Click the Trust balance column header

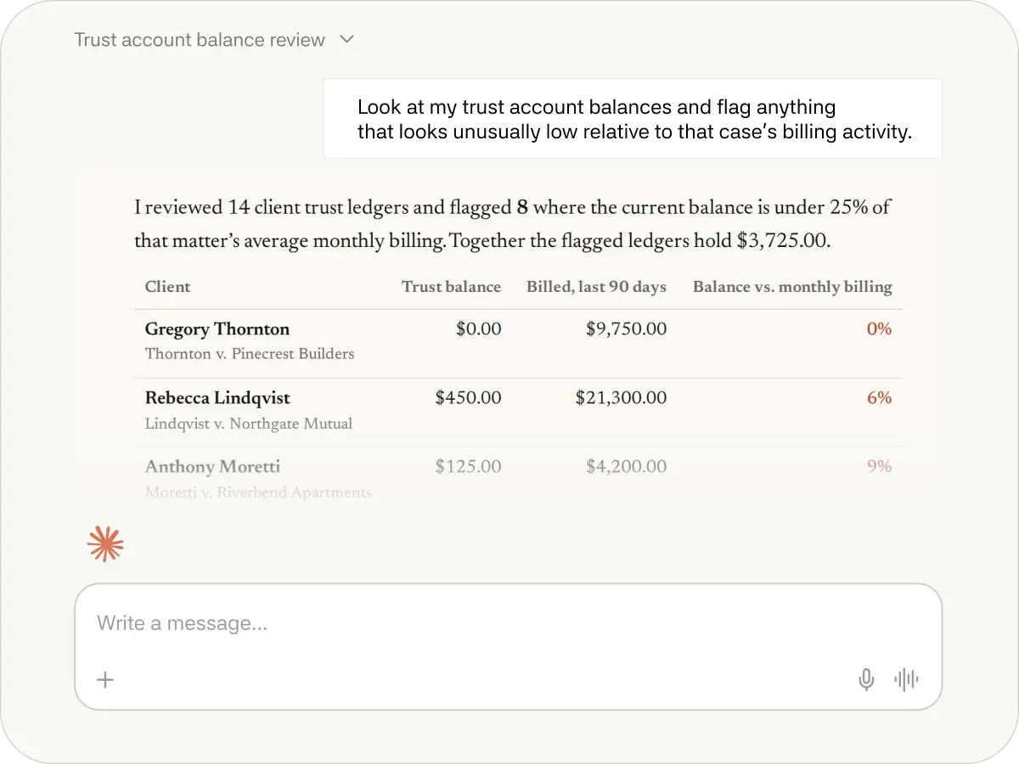tap(451, 287)
